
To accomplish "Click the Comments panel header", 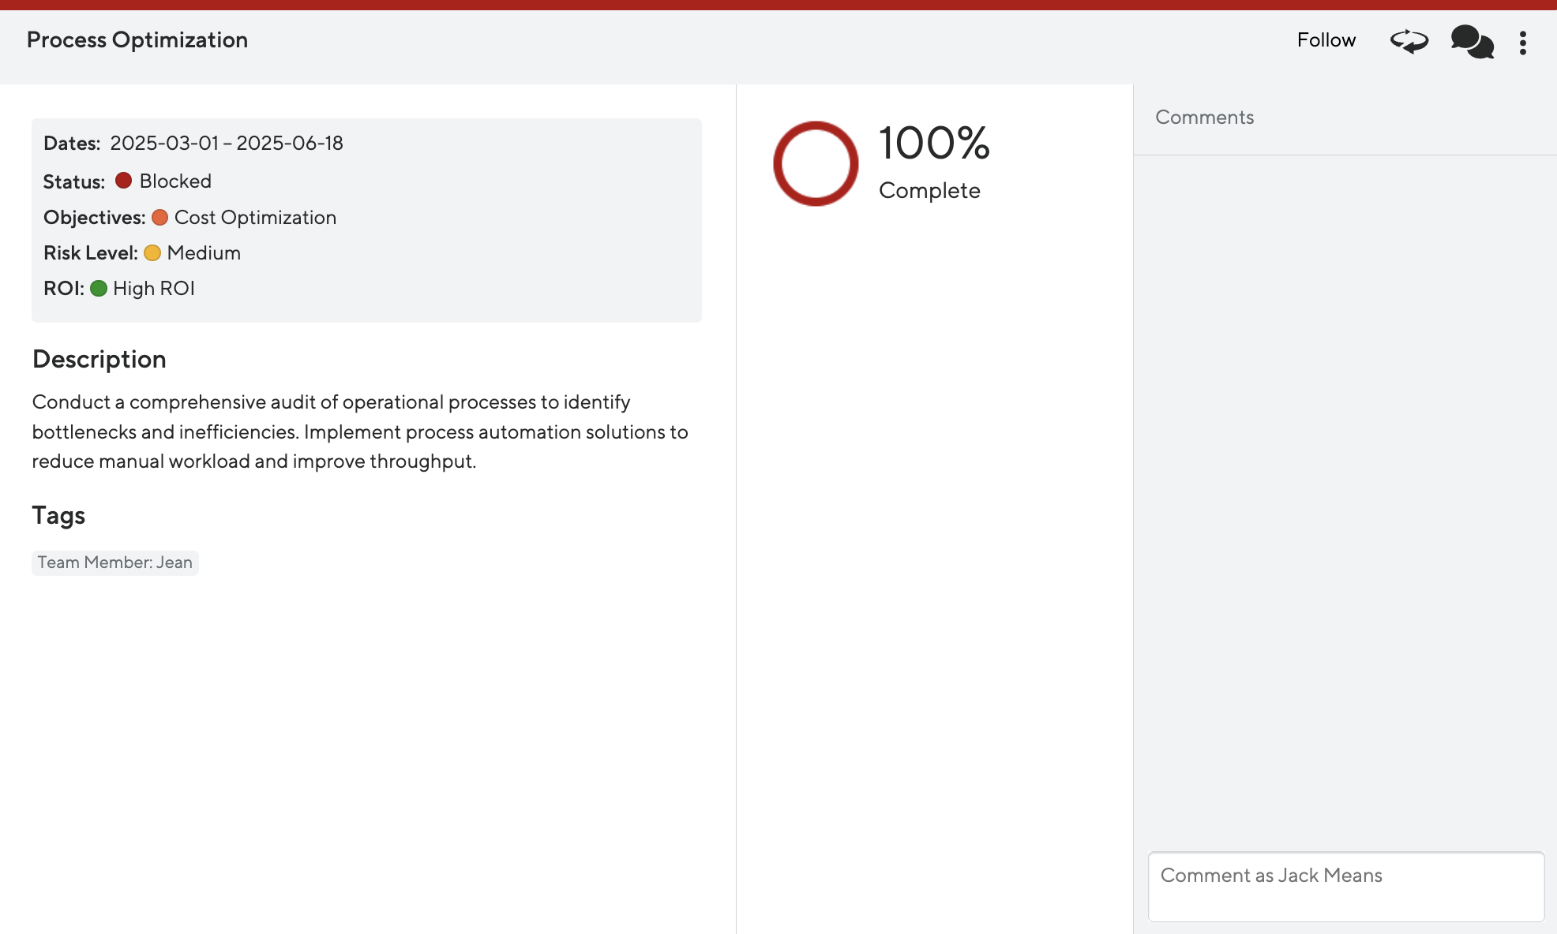I will [1204, 118].
